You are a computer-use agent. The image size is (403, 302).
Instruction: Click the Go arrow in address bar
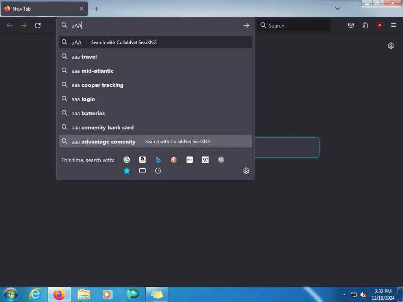tap(246, 26)
